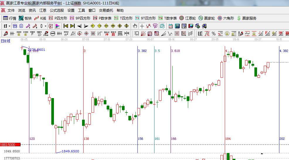Click the percent sign drawing tool

213,34
